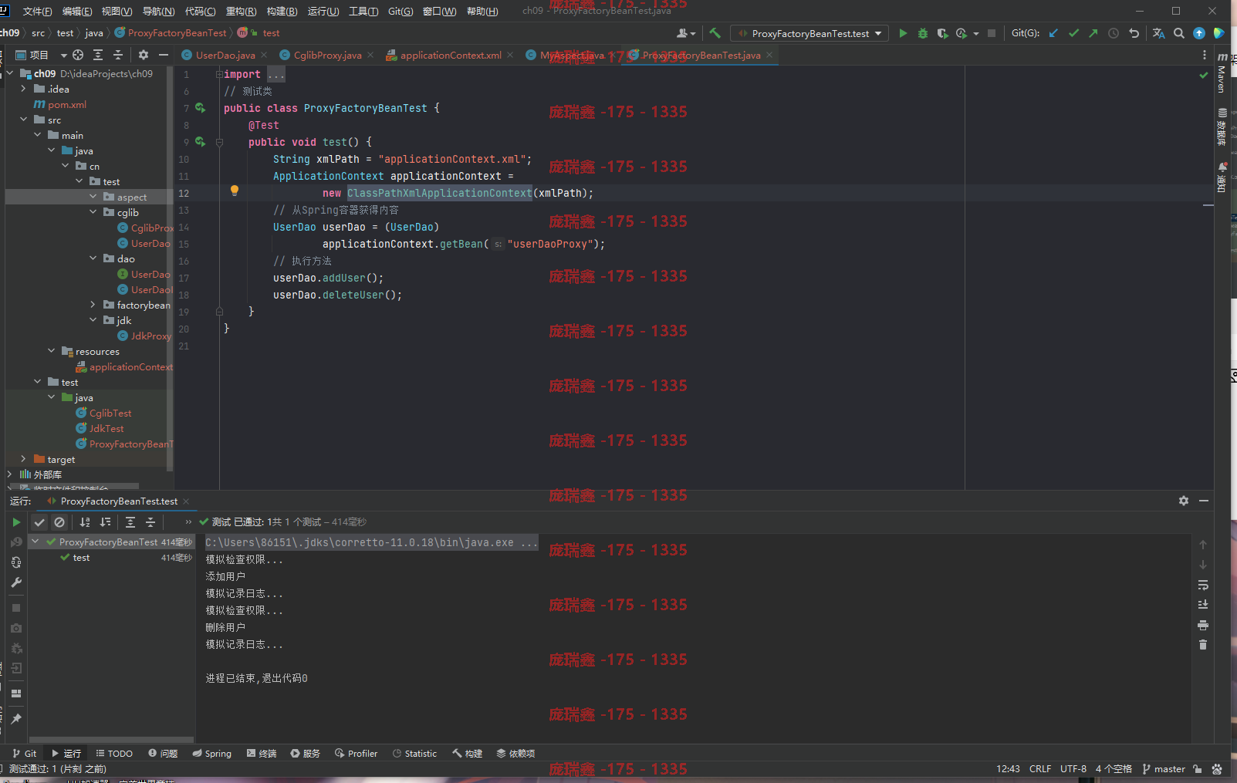Image resolution: width=1237 pixels, height=783 pixels.
Task: Open the 文件(F) menu
Action: [x=38, y=12]
